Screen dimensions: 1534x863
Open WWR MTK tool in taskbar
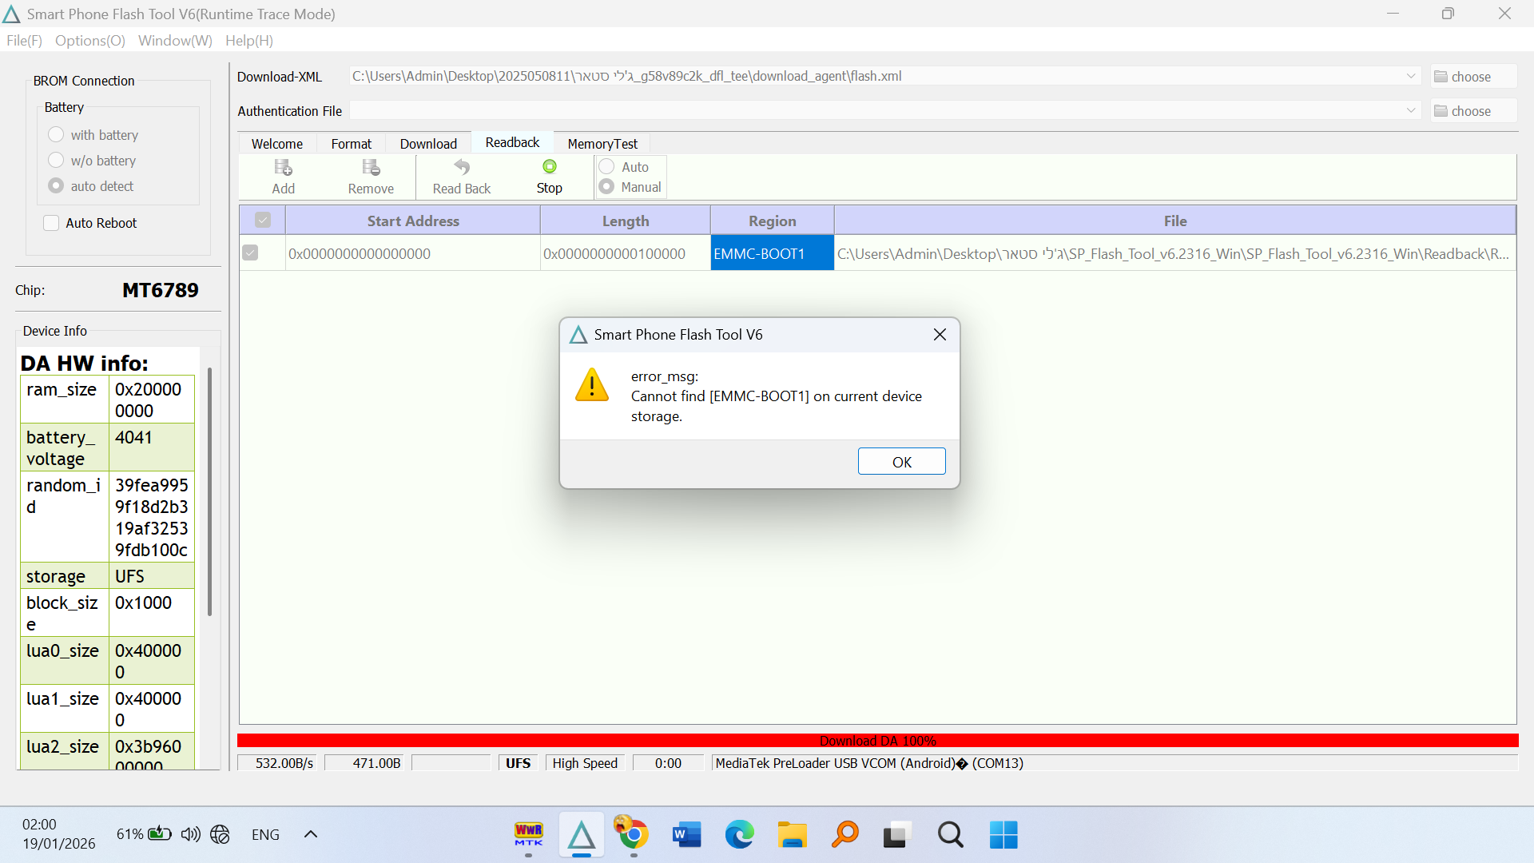(x=528, y=834)
